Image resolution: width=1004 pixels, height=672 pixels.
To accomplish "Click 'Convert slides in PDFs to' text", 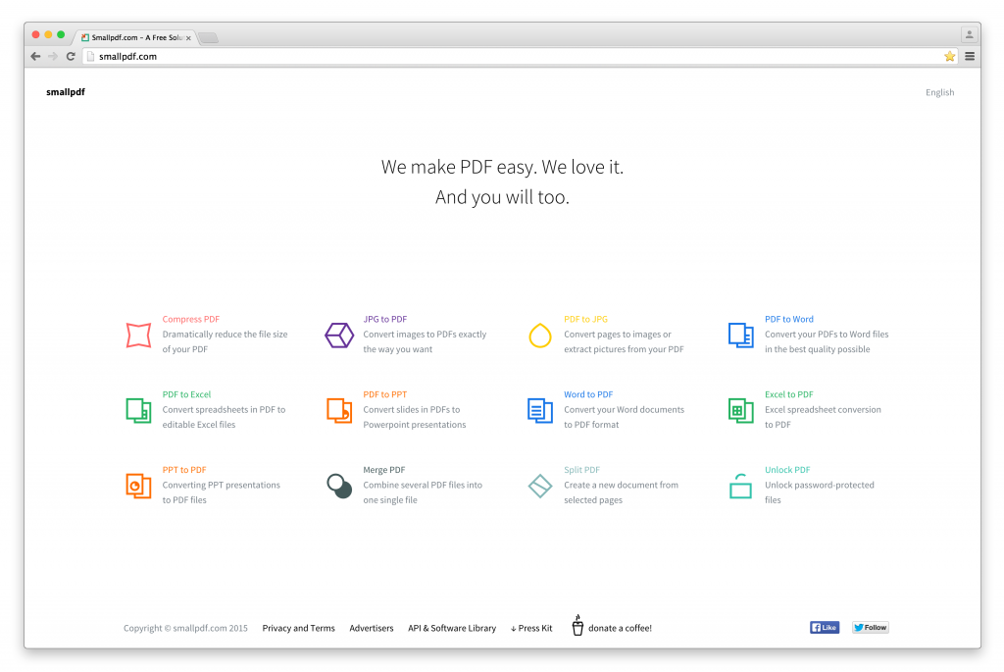I will 412,409.
